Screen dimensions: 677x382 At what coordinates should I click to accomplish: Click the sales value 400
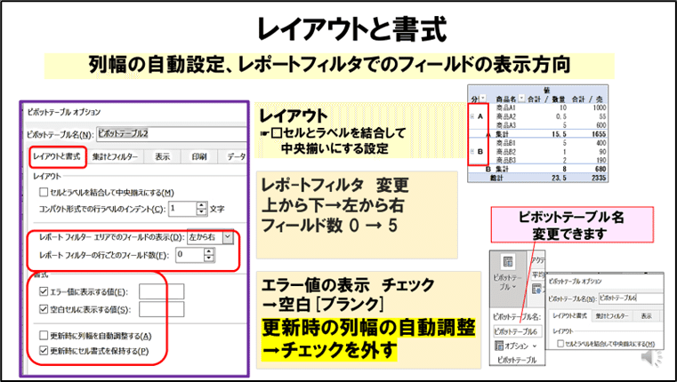point(601,143)
